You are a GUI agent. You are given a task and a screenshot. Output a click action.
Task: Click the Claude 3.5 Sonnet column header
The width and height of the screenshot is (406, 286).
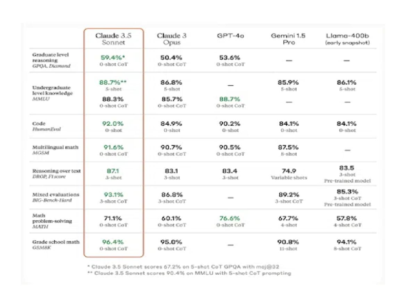coord(113,39)
